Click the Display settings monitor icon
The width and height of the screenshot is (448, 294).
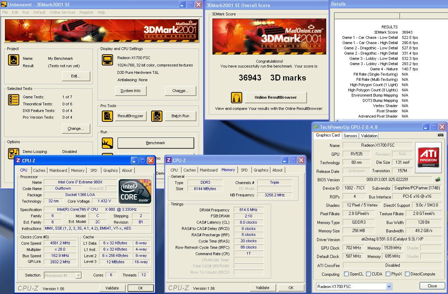pos(107,60)
